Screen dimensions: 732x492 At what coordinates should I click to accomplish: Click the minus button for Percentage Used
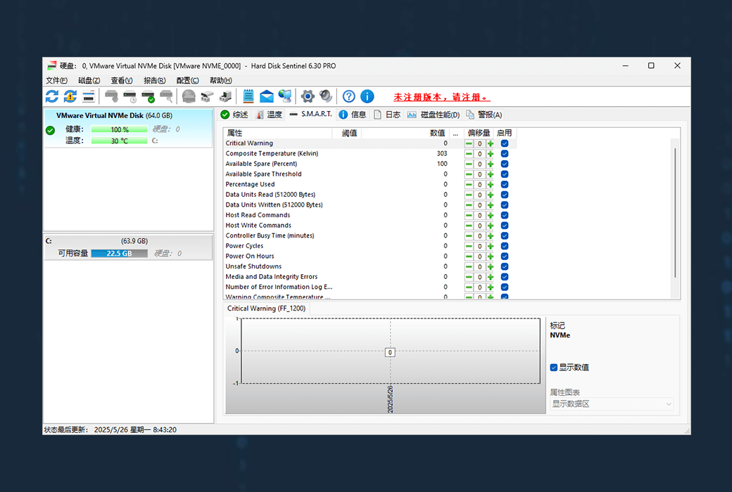[x=469, y=185]
